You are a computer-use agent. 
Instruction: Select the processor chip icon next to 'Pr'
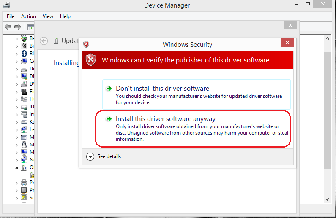pos(24,190)
